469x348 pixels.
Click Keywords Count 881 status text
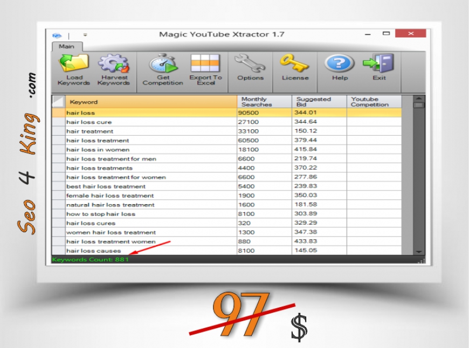point(91,260)
